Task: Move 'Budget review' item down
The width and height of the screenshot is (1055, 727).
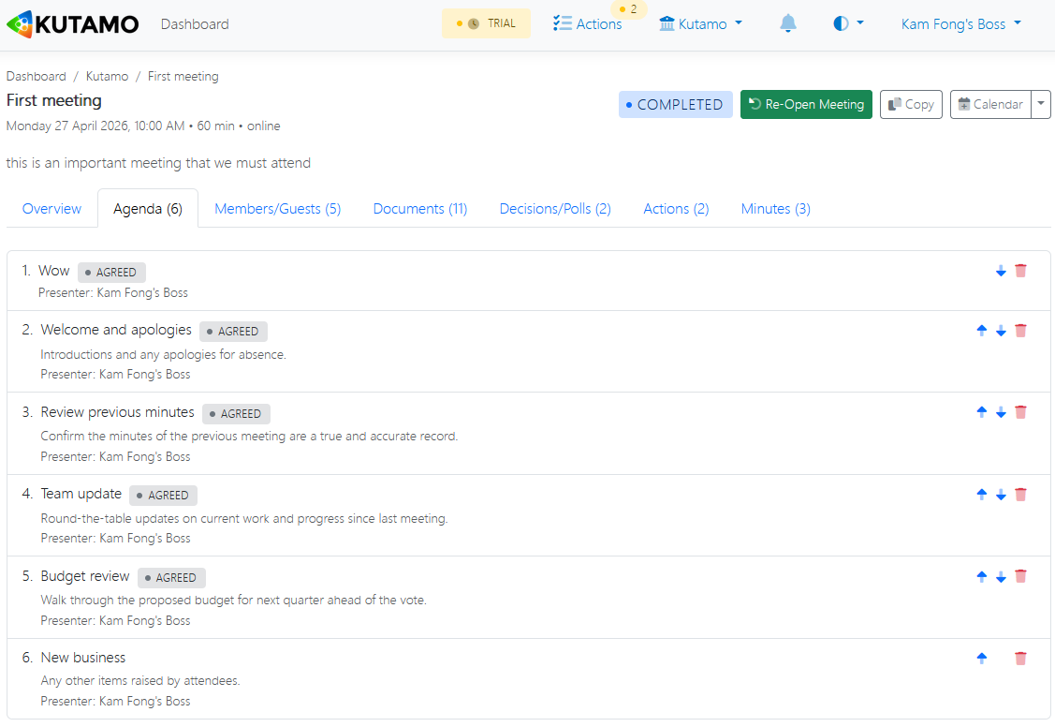Action: click(1001, 576)
